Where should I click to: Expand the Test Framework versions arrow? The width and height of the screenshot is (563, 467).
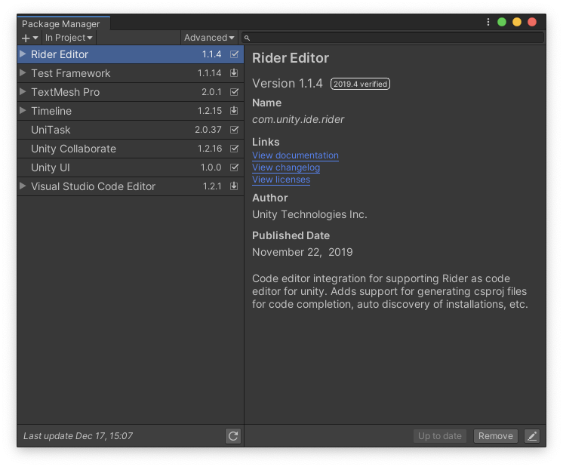[x=23, y=73]
